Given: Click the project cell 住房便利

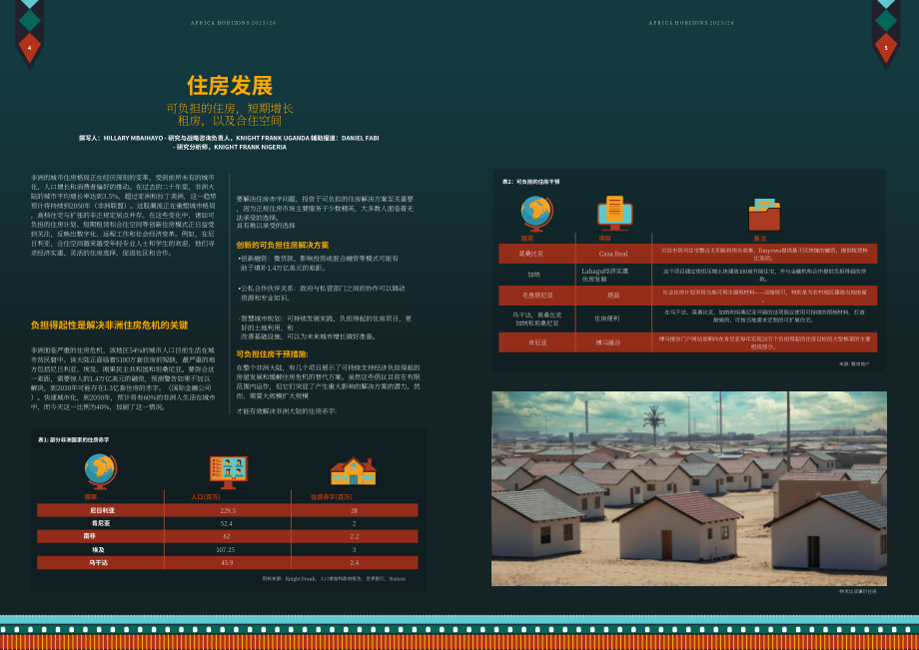Looking at the screenshot, I should click(x=606, y=319).
